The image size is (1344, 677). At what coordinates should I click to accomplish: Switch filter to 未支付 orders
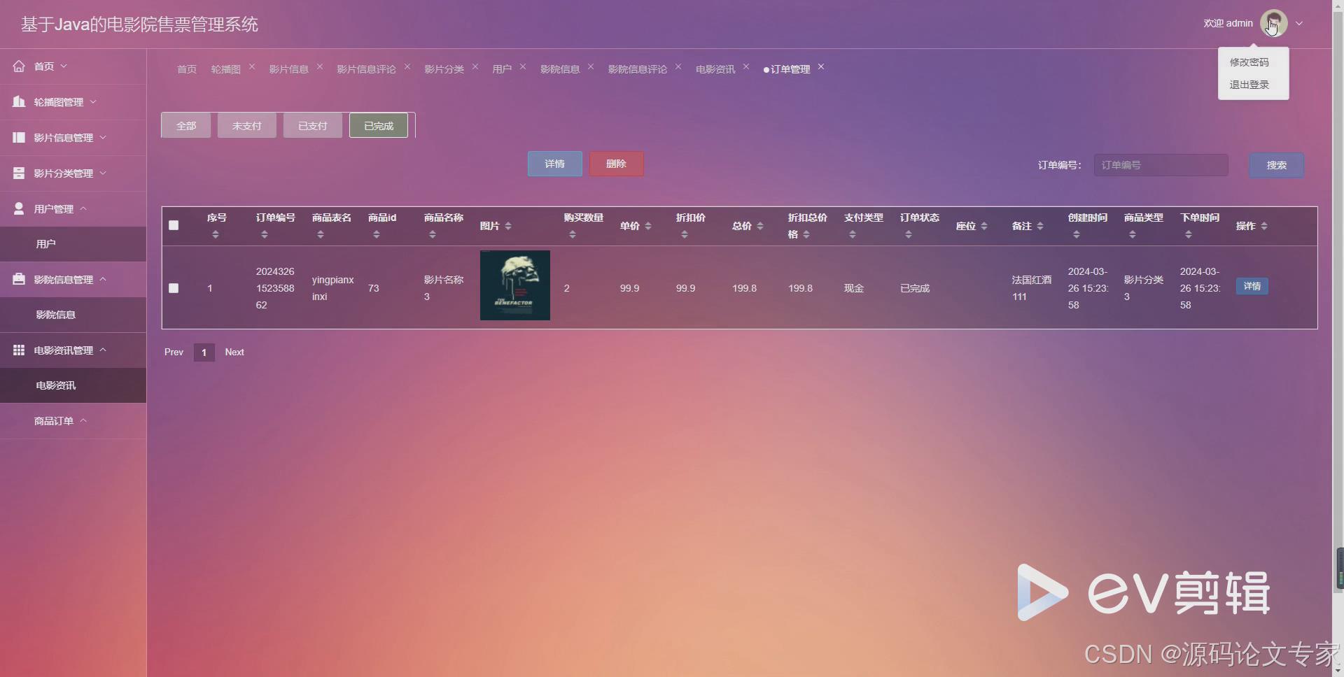(246, 125)
